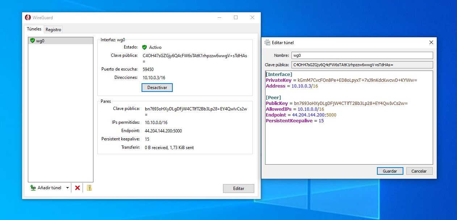
Task: Click the Añadir túnel button
Action: 46,188
